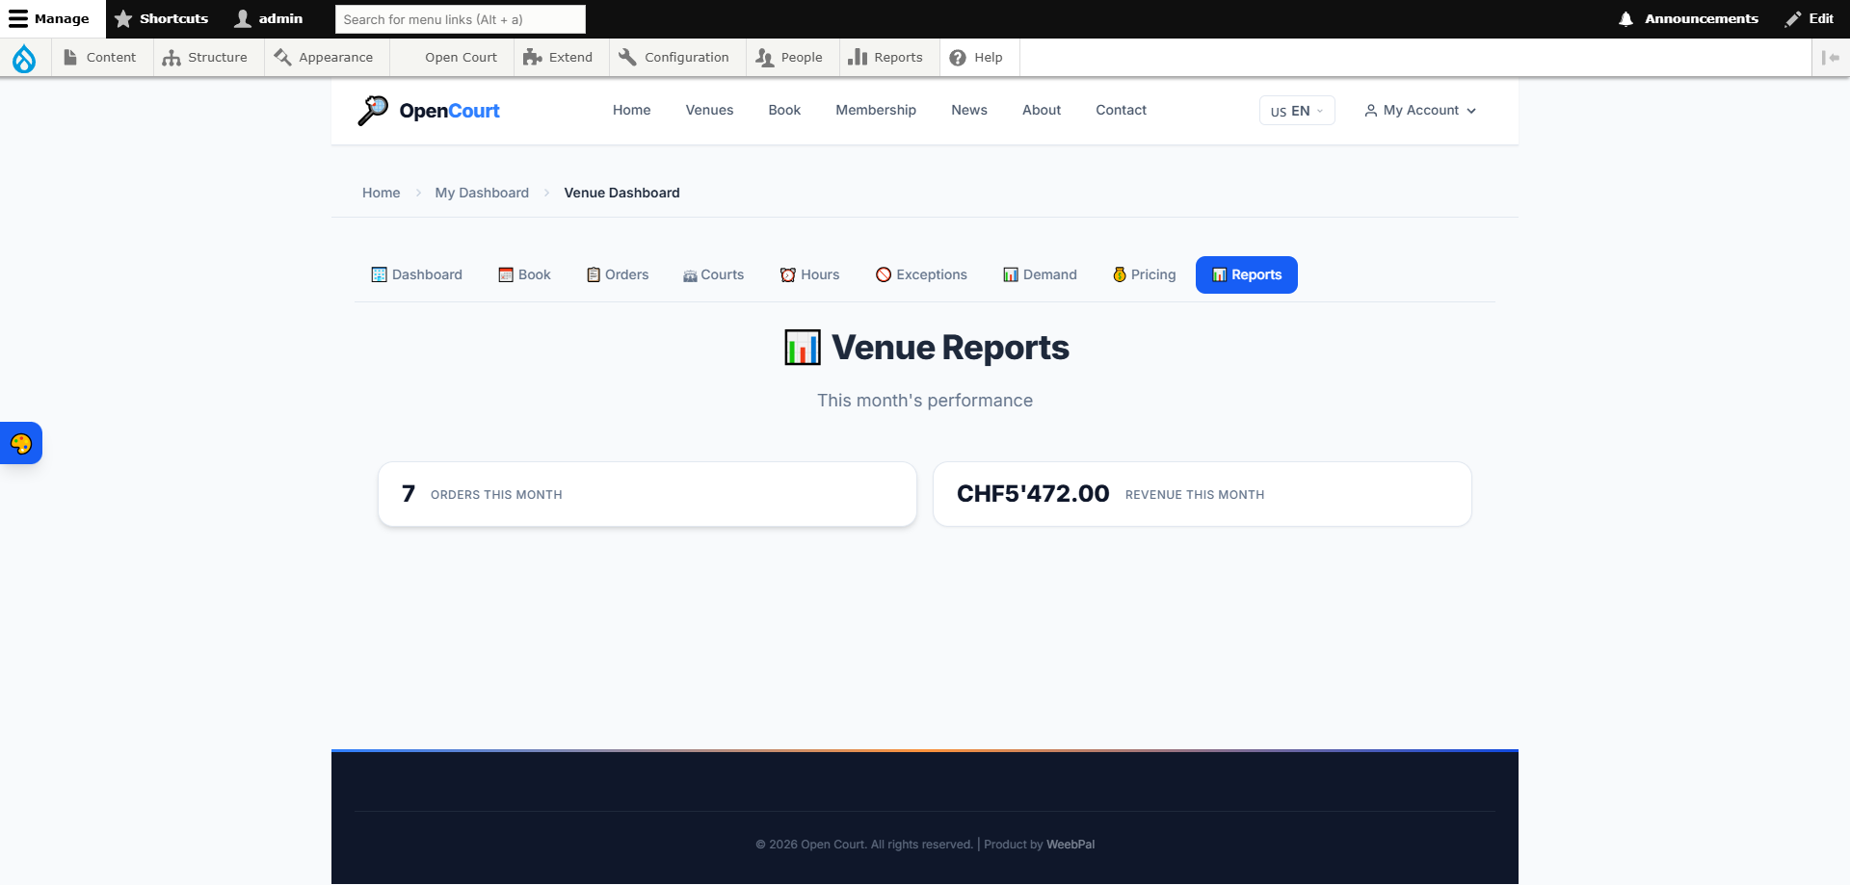Expand the My Account dropdown
This screenshot has height=885, width=1850.
(1420, 111)
